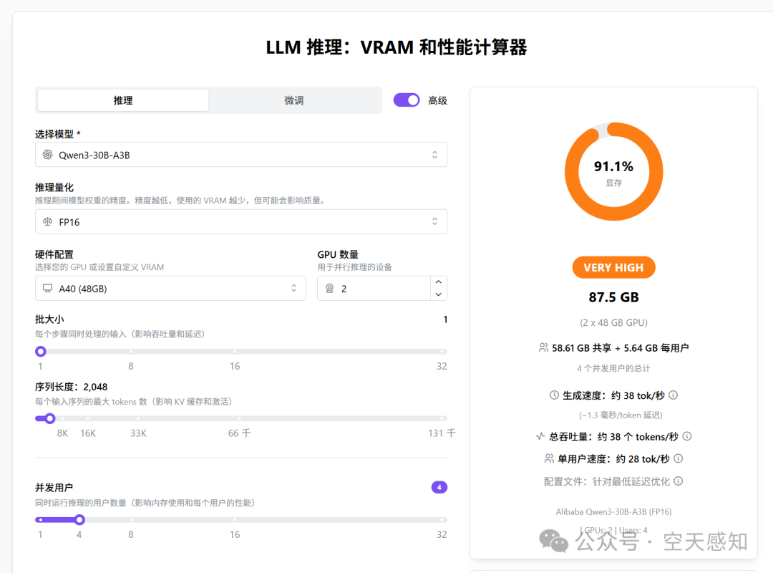Switch to the 推理 tab
This screenshot has width=773, height=573.
click(123, 100)
